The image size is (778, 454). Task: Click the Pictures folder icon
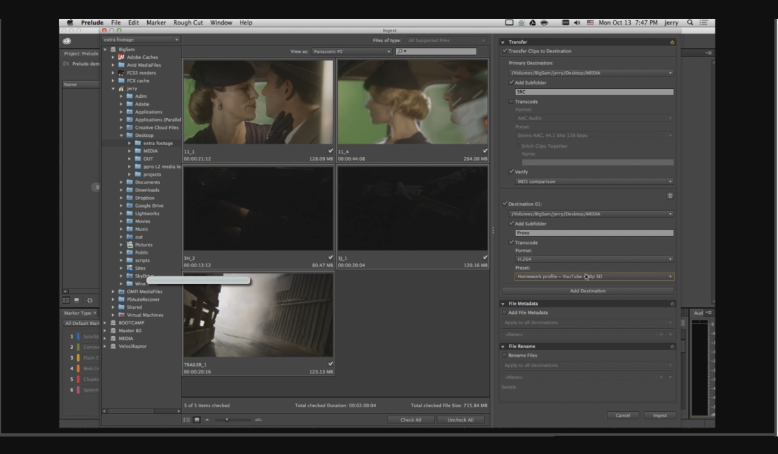point(130,245)
